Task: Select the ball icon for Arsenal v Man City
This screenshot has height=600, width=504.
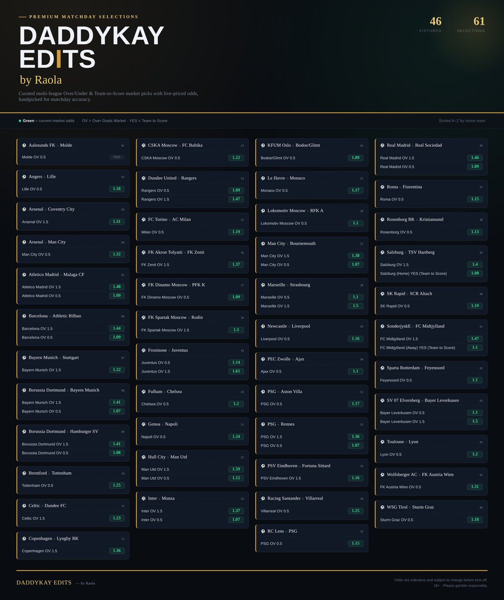Action: point(24,242)
